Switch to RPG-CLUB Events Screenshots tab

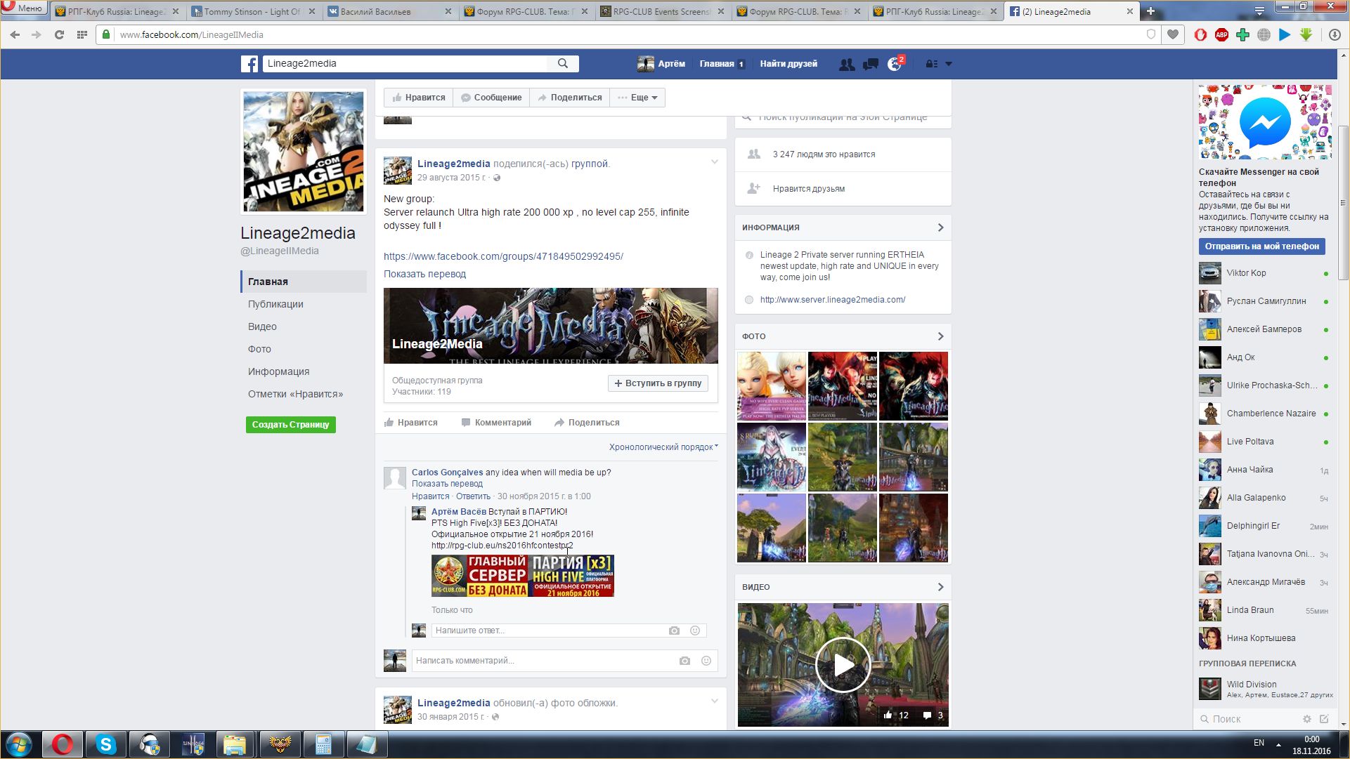(x=663, y=11)
